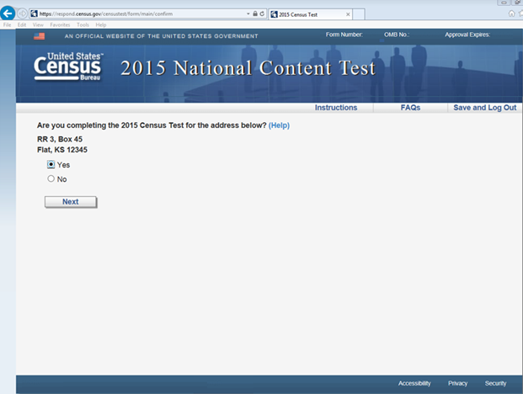Open the Help menu in menu bar

click(101, 24)
